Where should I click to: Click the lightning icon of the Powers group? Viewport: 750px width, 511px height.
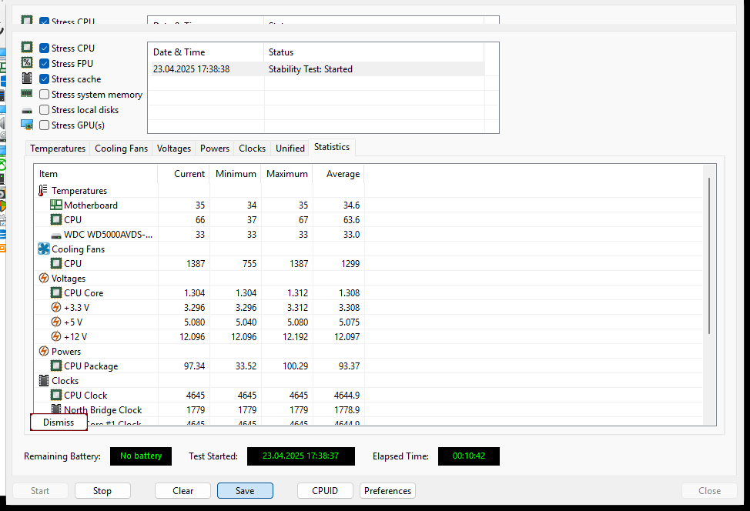pyautogui.click(x=44, y=352)
